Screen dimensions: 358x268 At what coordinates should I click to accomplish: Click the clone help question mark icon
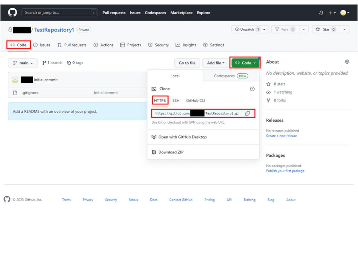252,89
